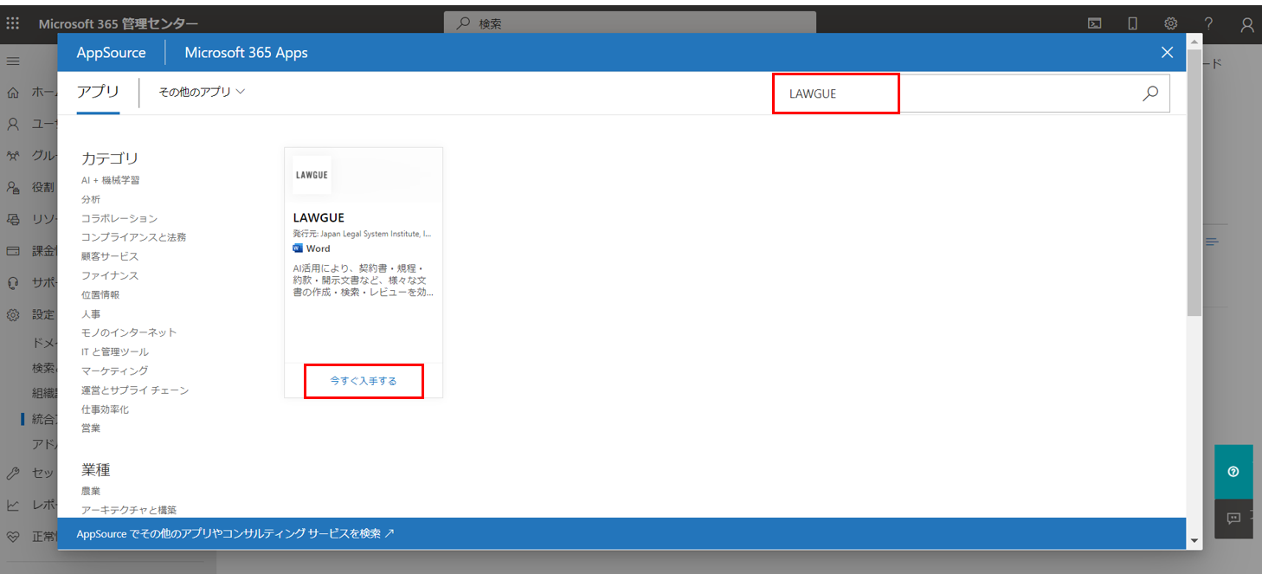Toggle the hamburger navigation menu
Screen dimensions: 1262x580
coord(13,61)
